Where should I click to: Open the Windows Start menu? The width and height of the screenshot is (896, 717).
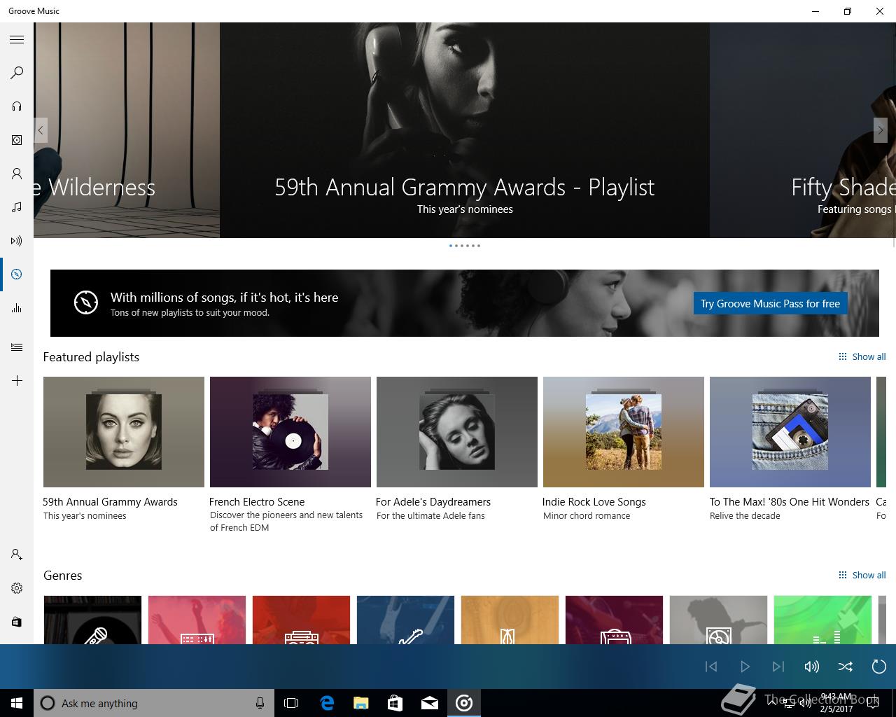pyautogui.click(x=17, y=703)
